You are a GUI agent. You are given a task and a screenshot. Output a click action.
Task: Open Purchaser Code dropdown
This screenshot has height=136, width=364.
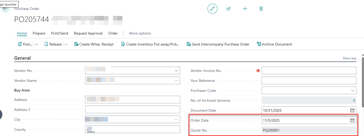(x=352, y=90)
